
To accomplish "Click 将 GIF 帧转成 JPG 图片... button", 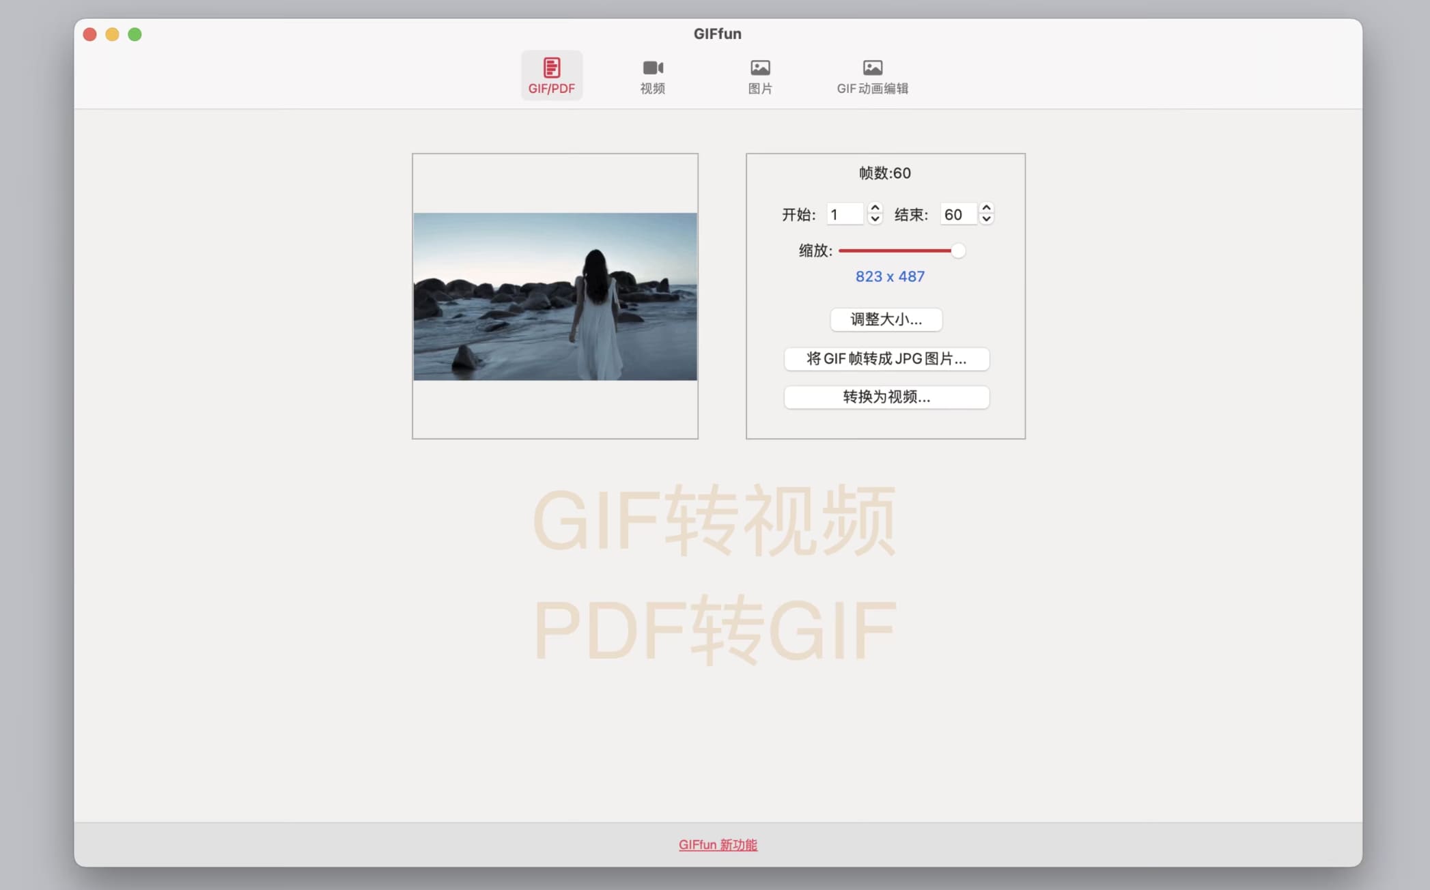I will point(886,359).
